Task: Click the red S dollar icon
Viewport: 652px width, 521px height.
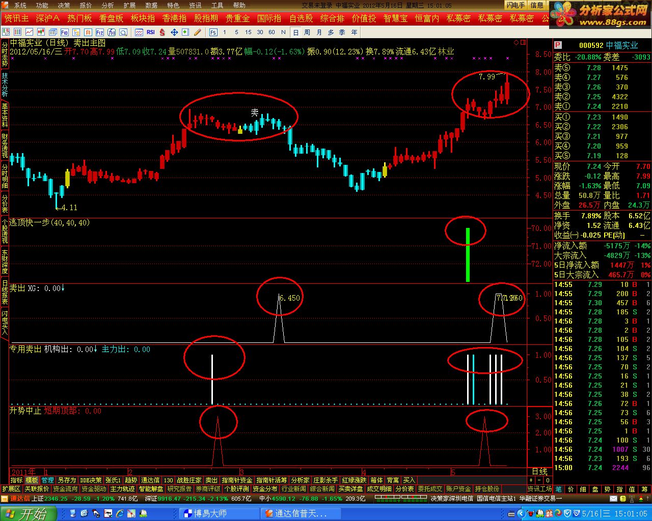Action: 162,32
